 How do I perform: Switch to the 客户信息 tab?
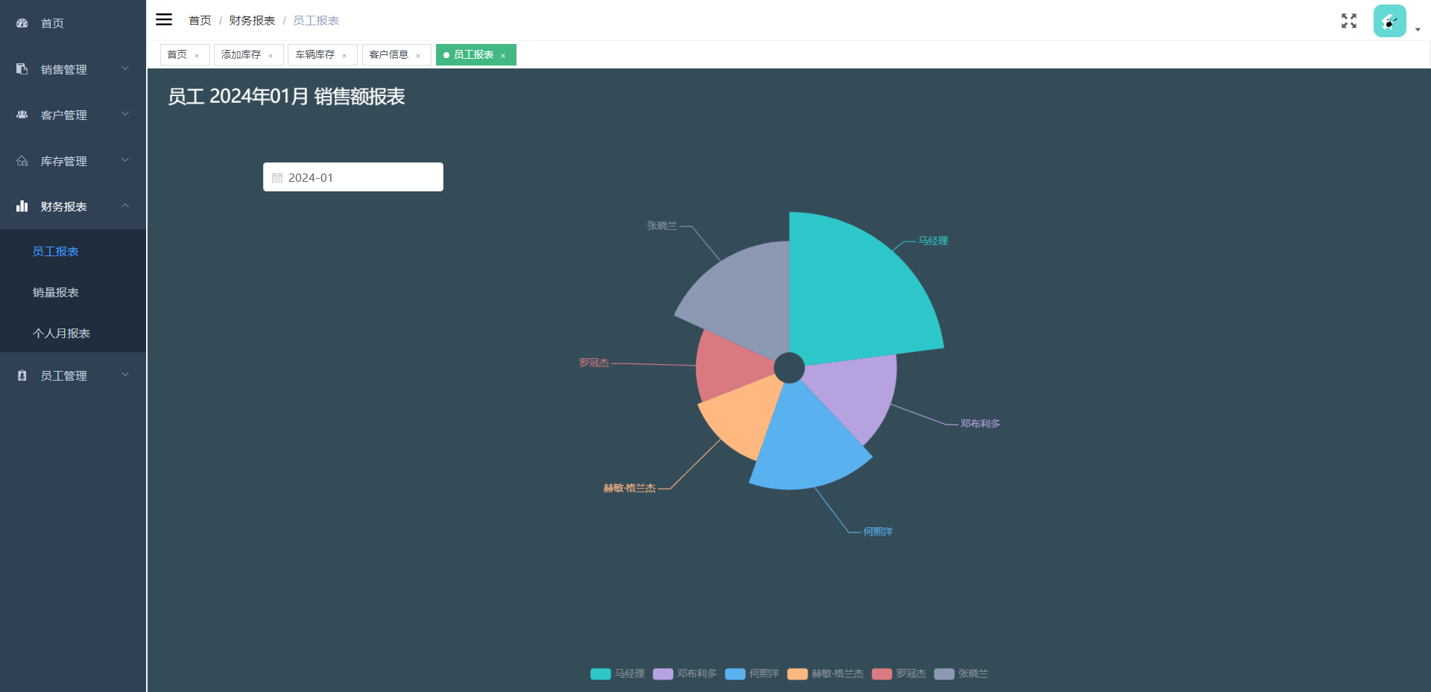click(x=389, y=54)
